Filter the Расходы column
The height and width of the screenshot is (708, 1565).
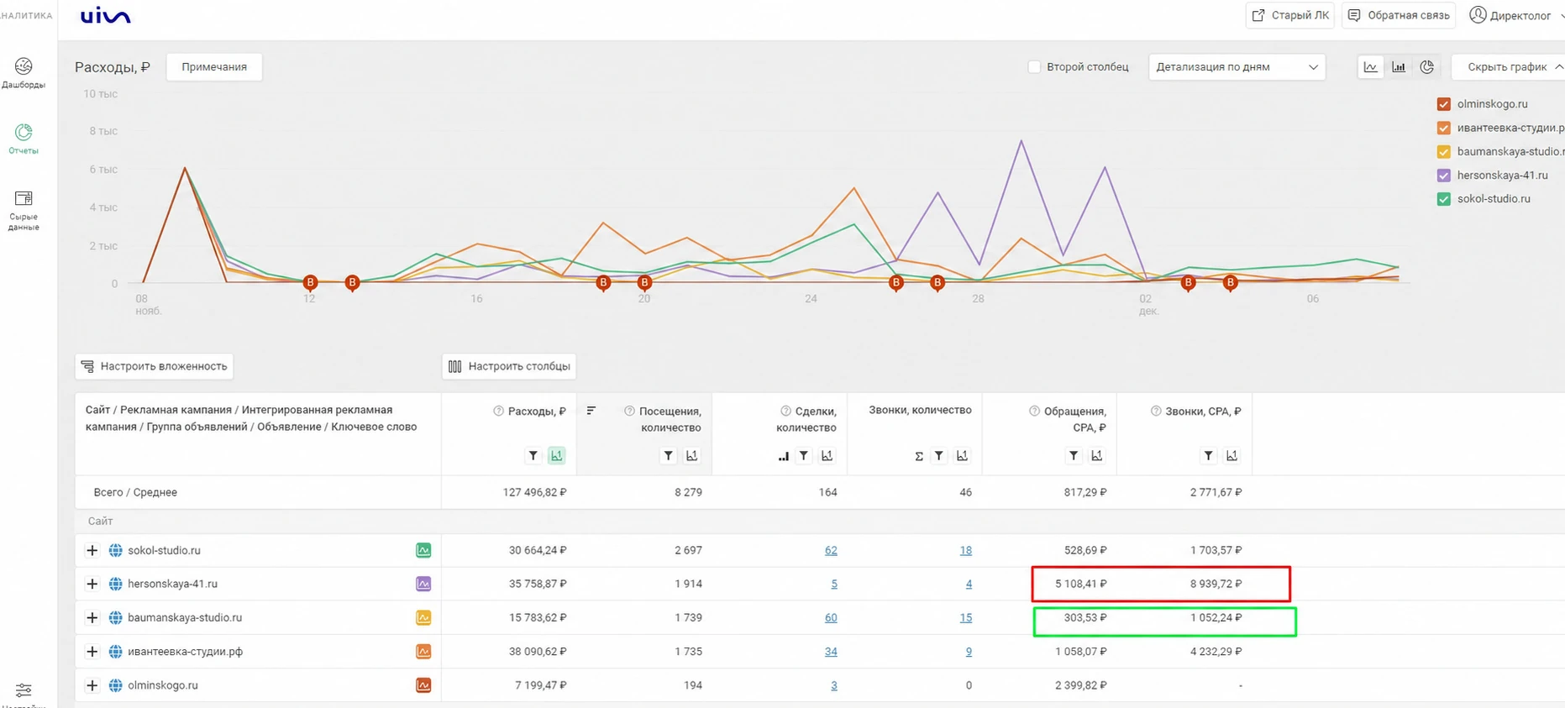[x=533, y=456]
